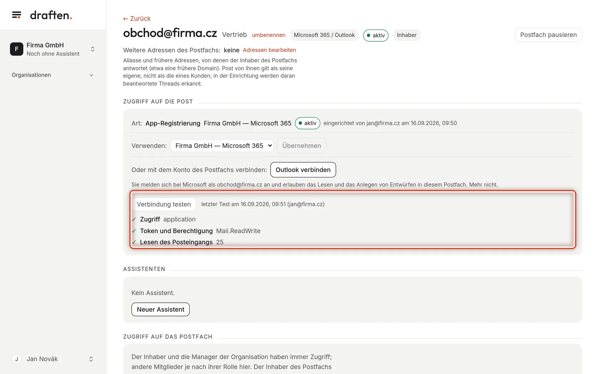Open the draften logo home
Viewport: 599px width, 374px height.
(x=51, y=15)
